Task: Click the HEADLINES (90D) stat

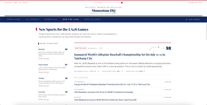Action: pyautogui.click(x=112, y=71)
